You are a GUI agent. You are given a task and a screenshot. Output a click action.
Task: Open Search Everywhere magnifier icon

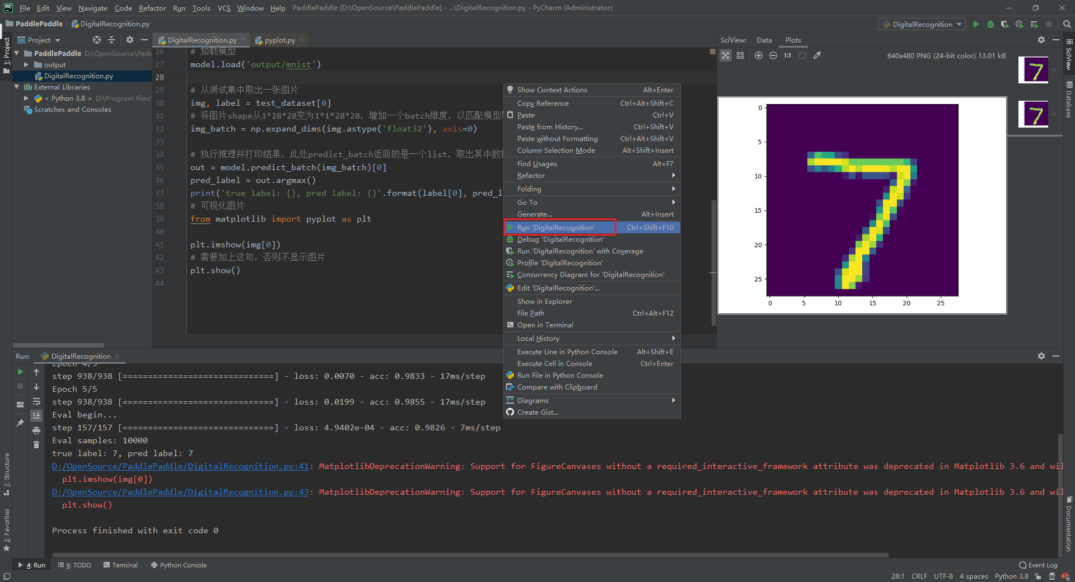(x=1067, y=25)
